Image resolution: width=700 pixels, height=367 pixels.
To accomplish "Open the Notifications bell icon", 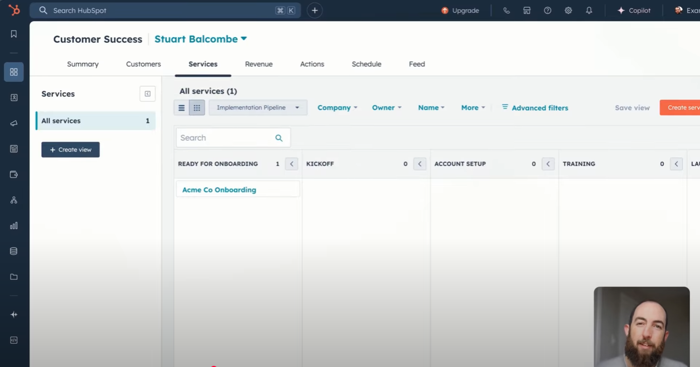I will click(x=589, y=11).
